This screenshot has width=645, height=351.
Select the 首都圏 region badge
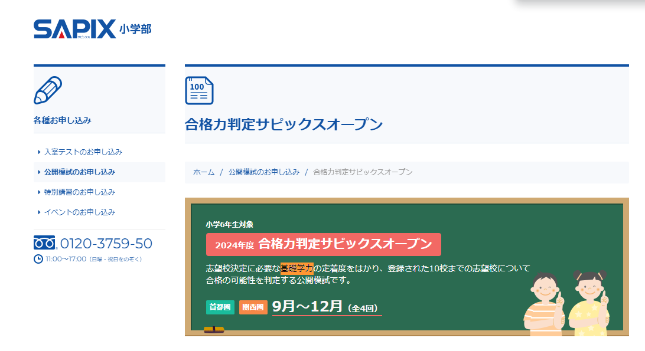pyautogui.click(x=219, y=307)
